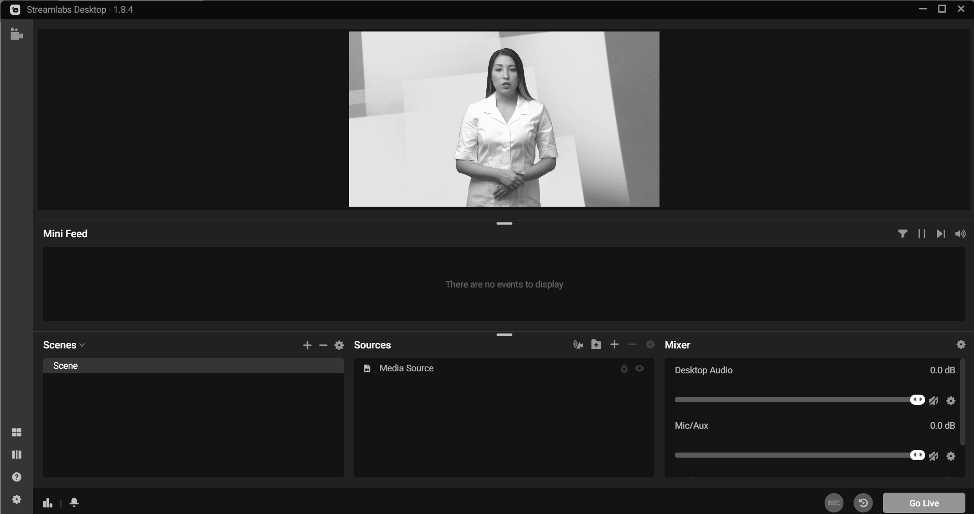Screen dimensions: 974x514
Task: Open Desktop Audio settings gear
Action: click(951, 401)
